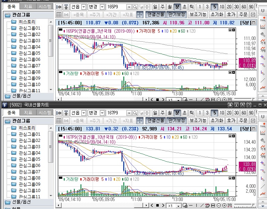Switch to the 지표 tab in the 165P9 window
267x209 pixels.
[x=28, y=7]
